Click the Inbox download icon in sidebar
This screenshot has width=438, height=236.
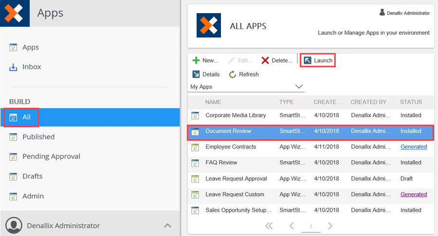pos(14,67)
